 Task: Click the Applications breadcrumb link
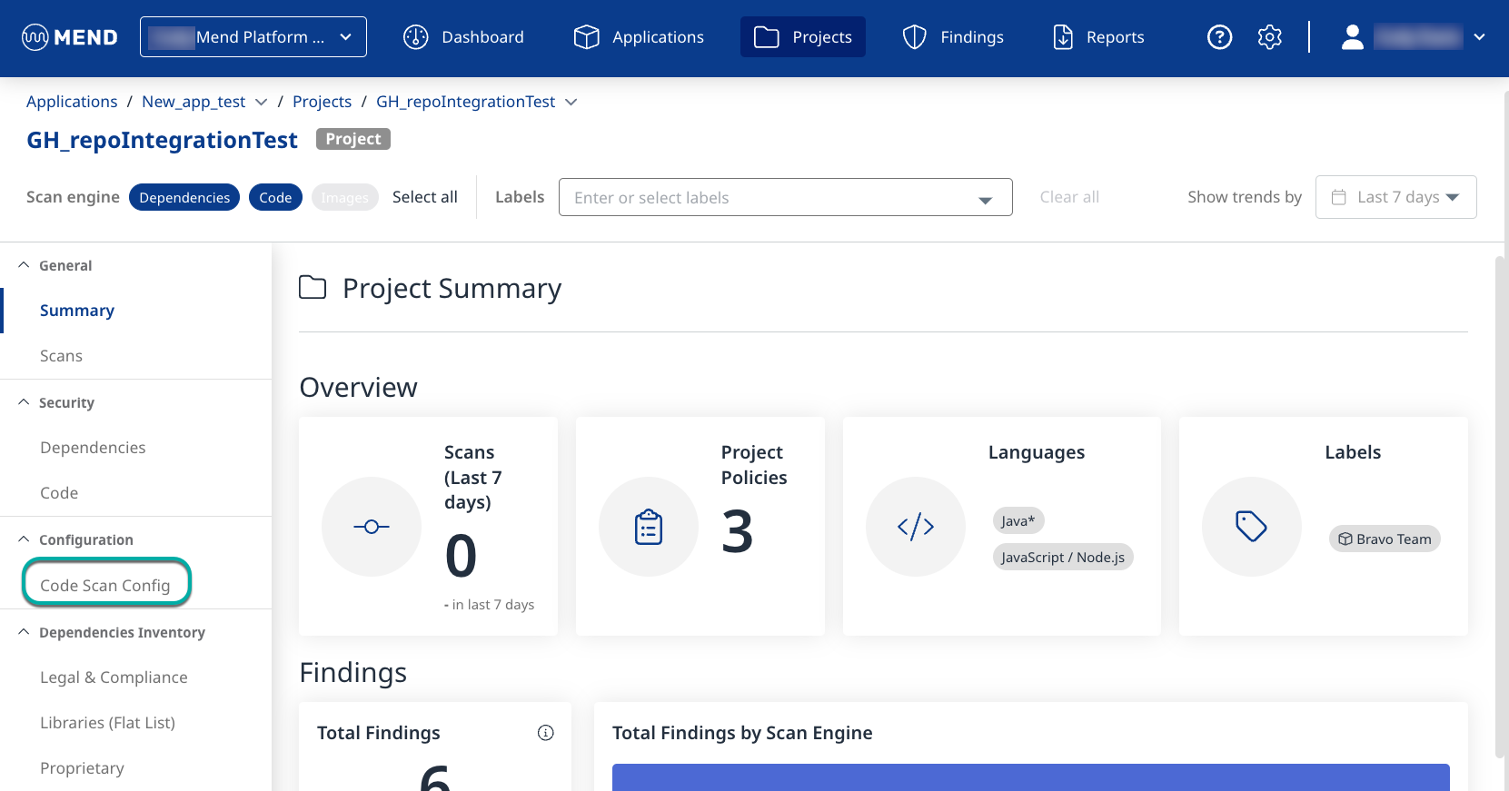(x=72, y=102)
